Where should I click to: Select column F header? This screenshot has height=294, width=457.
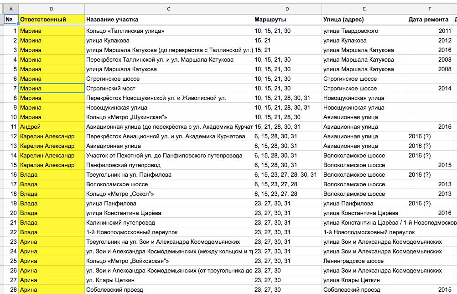[430, 9]
